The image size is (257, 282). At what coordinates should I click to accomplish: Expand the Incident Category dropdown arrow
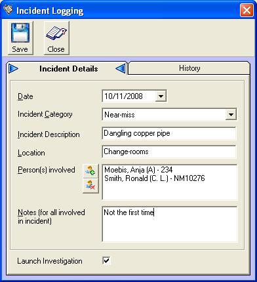coord(231,115)
